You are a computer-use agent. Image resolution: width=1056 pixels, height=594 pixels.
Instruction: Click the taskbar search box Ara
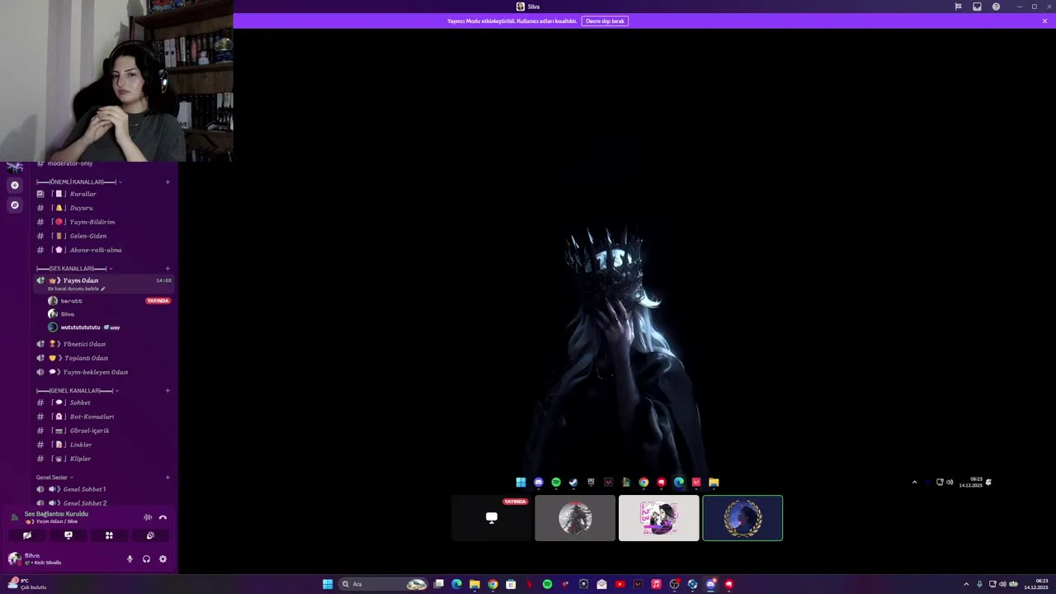(x=384, y=584)
